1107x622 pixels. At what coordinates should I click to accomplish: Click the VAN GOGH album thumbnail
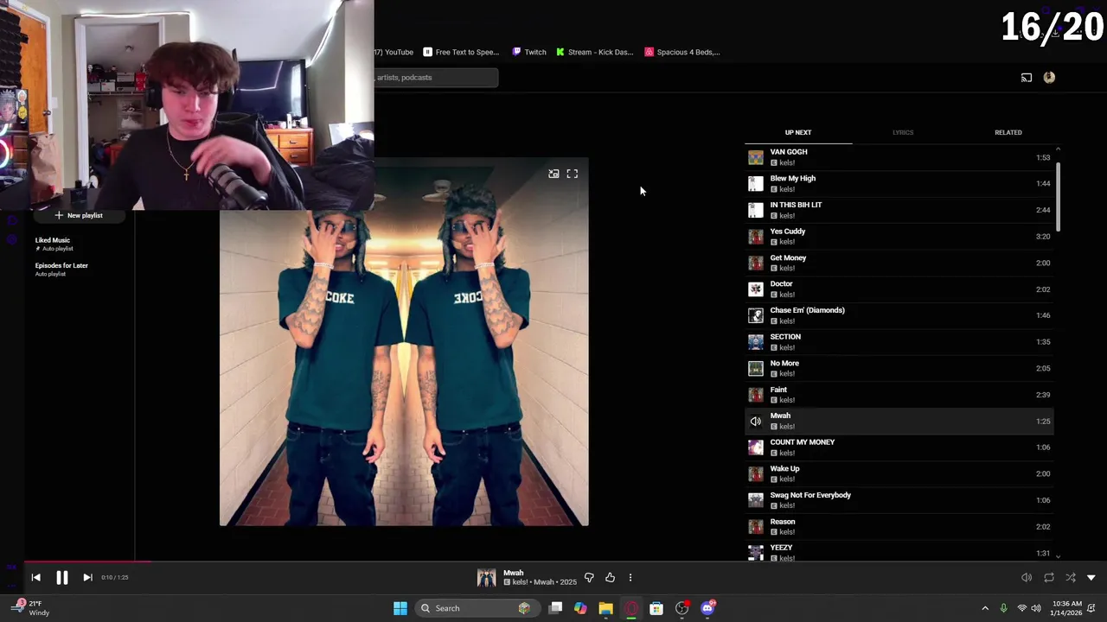[x=756, y=157]
